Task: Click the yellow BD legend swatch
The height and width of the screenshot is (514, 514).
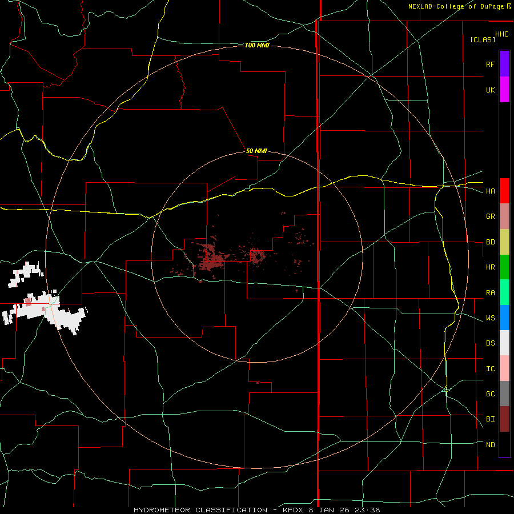Action: [504, 242]
